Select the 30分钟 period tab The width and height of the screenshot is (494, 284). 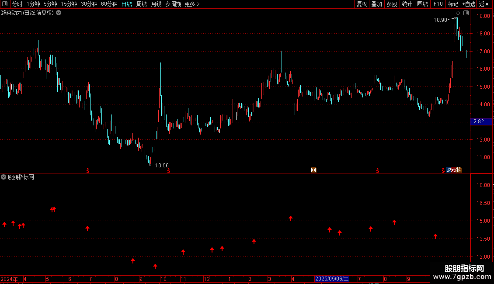pos(89,4)
